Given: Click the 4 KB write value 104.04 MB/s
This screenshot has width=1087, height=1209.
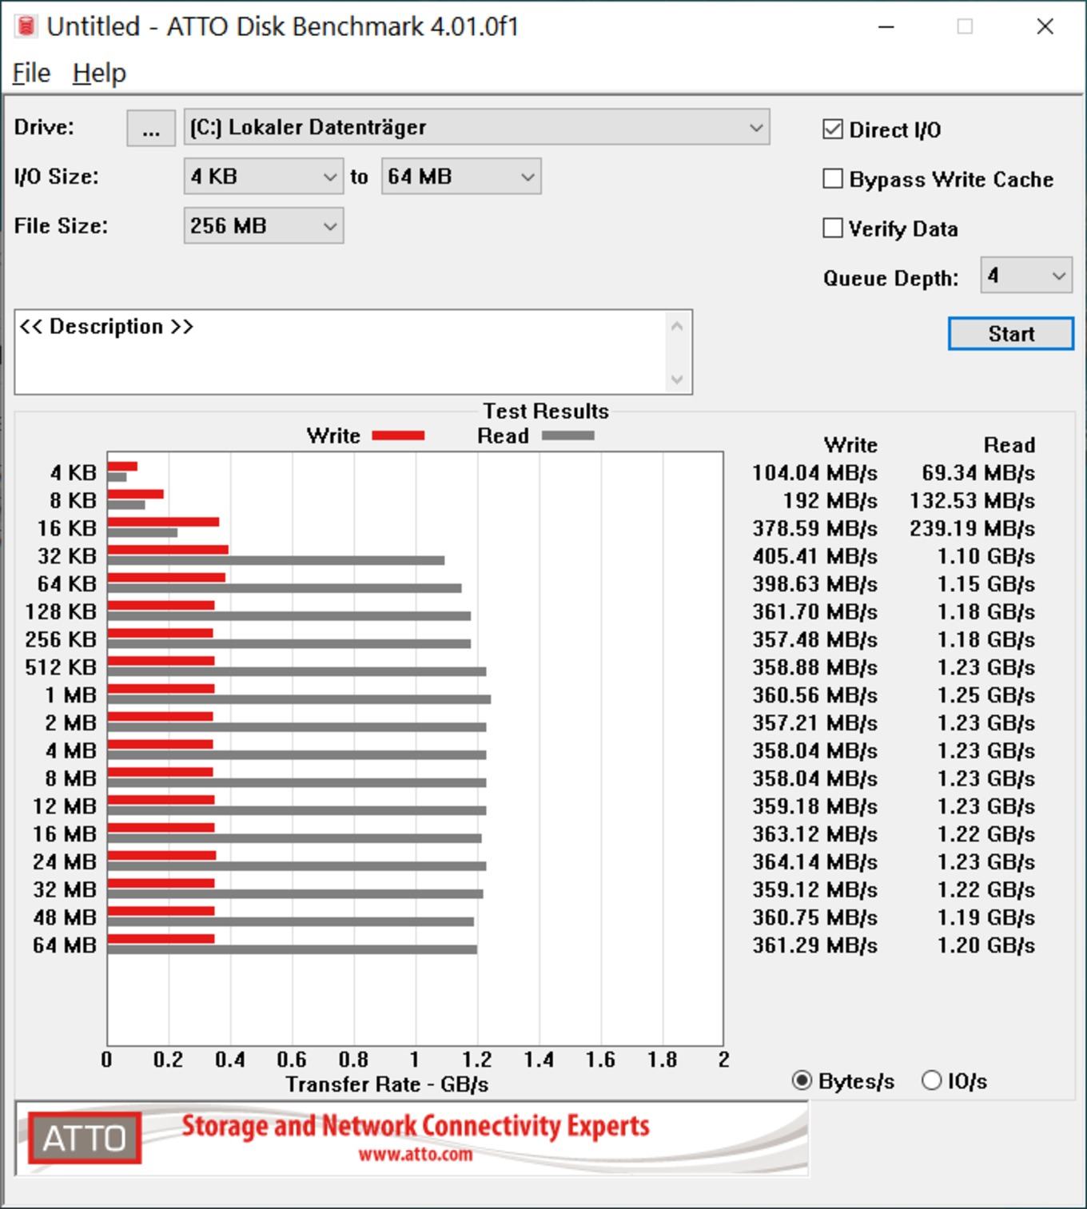Looking at the screenshot, I should [814, 473].
